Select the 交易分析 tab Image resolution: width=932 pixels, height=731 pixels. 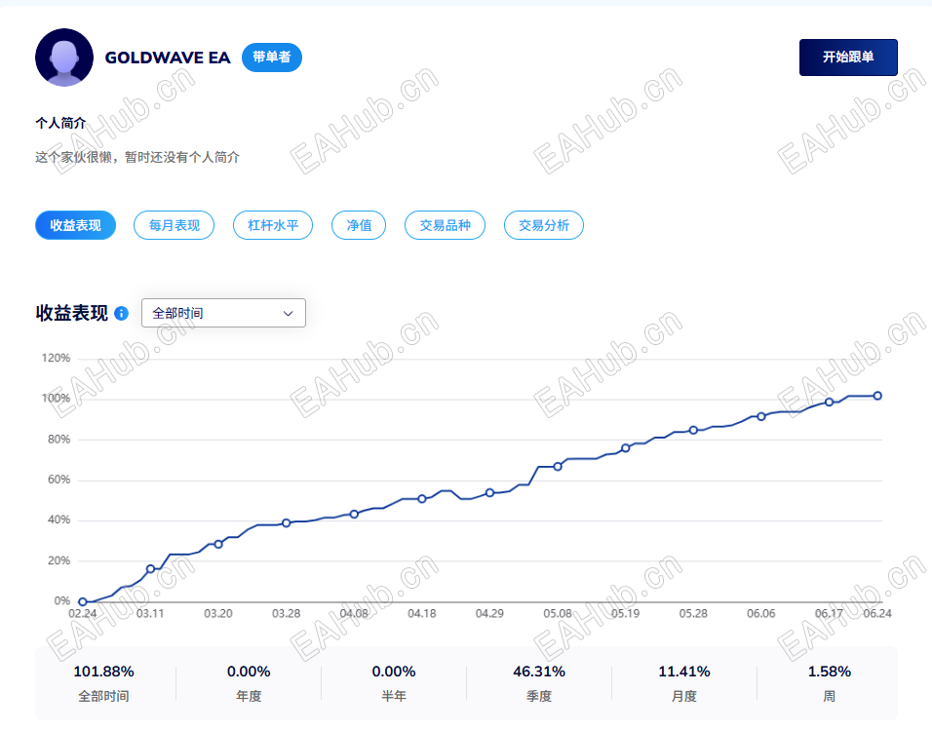click(544, 225)
